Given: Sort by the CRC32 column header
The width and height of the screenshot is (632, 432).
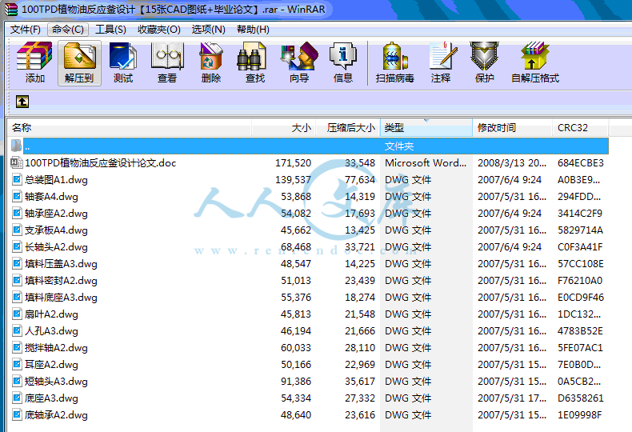Looking at the screenshot, I should coord(580,128).
